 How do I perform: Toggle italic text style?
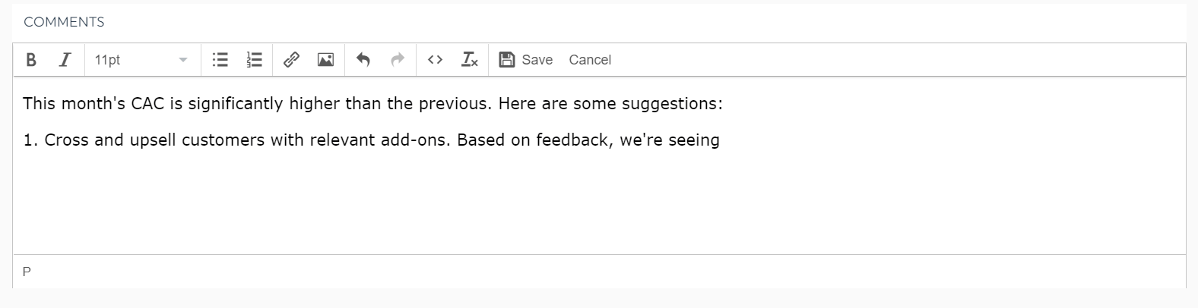[65, 60]
